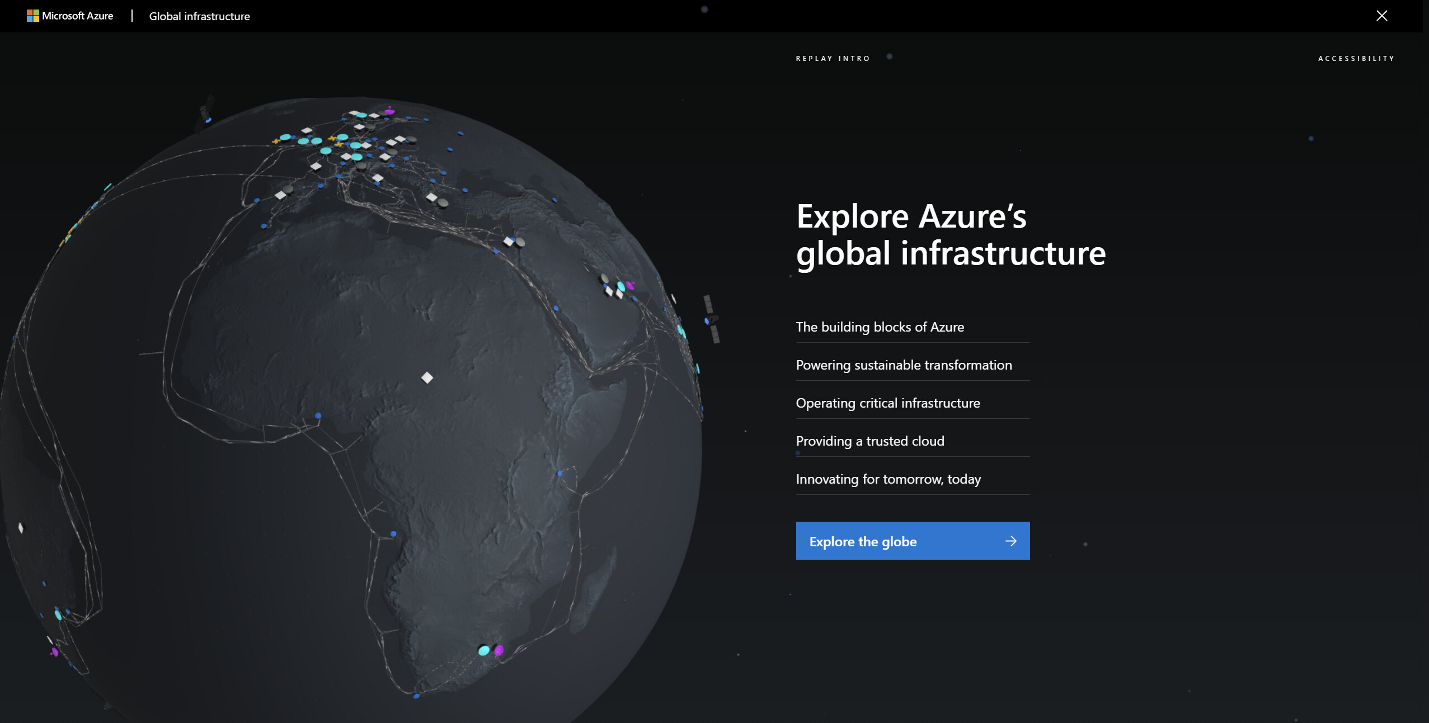1429x723 pixels.
Task: Click the purple marker in the Arabian Gulf
Action: point(631,286)
